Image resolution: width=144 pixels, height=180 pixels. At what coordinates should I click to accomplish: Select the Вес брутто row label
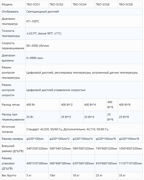13,175
